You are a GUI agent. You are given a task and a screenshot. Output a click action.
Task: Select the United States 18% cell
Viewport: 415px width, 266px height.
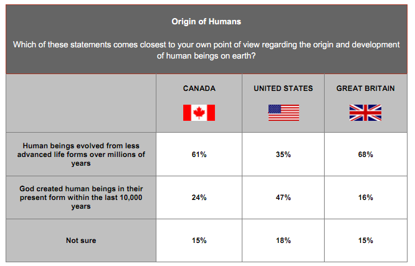284,240
